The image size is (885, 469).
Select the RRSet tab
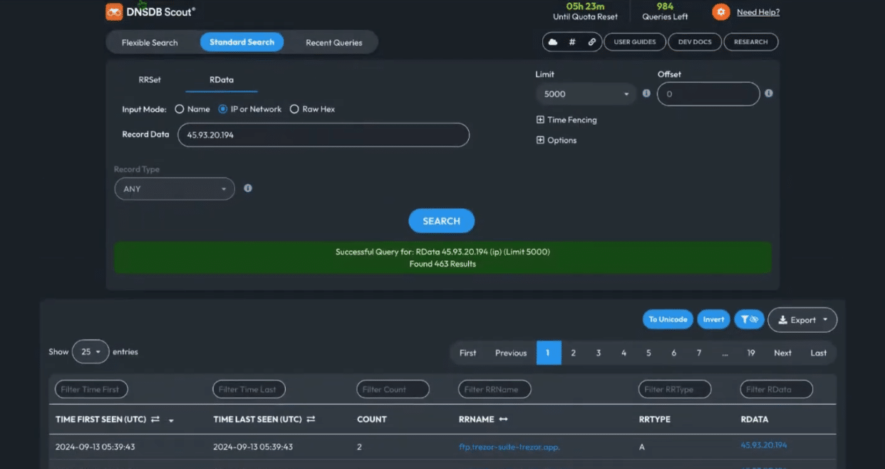[x=150, y=80]
